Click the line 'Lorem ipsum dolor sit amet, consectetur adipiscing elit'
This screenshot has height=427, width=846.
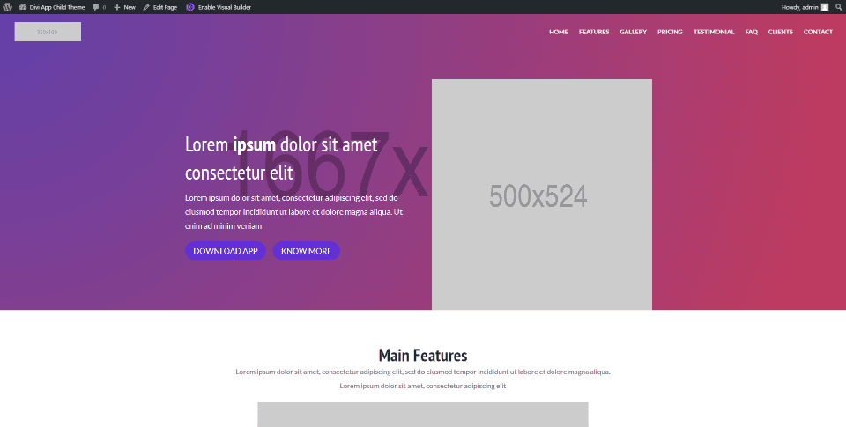click(x=423, y=386)
